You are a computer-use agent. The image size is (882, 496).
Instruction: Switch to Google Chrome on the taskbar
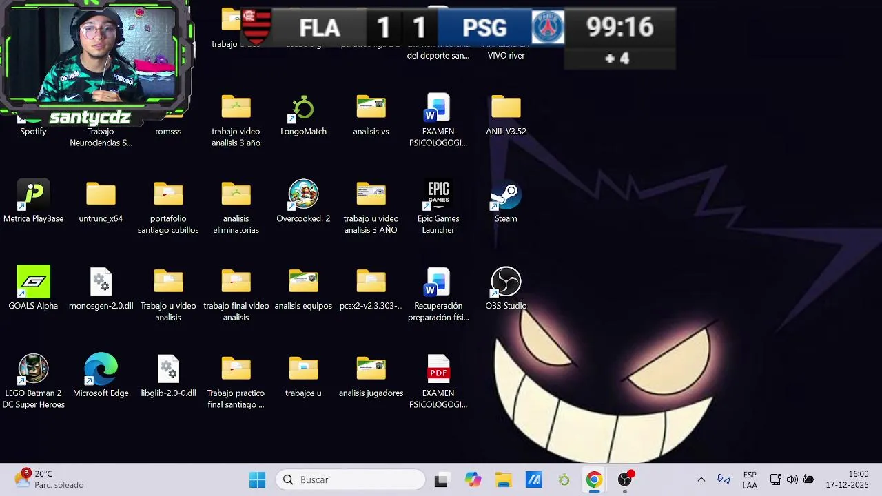pos(594,479)
